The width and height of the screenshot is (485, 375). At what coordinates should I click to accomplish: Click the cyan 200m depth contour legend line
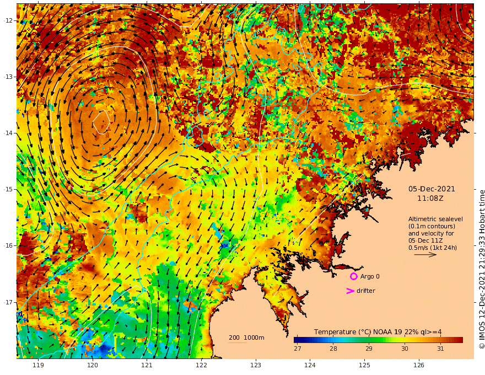(237, 342)
